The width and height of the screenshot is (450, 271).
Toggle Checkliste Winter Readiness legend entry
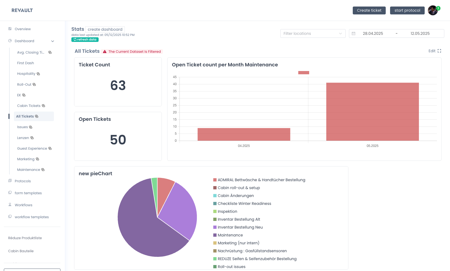coord(242,204)
